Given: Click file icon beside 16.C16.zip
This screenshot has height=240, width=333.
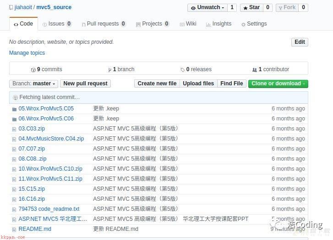Looking at the screenshot, I should tap(14, 199).
